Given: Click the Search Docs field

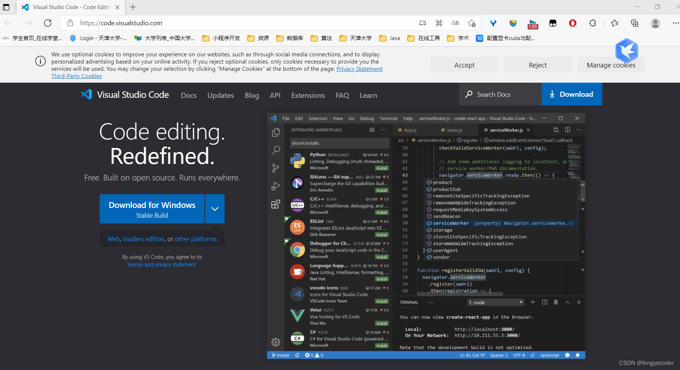Looking at the screenshot, I should point(500,94).
